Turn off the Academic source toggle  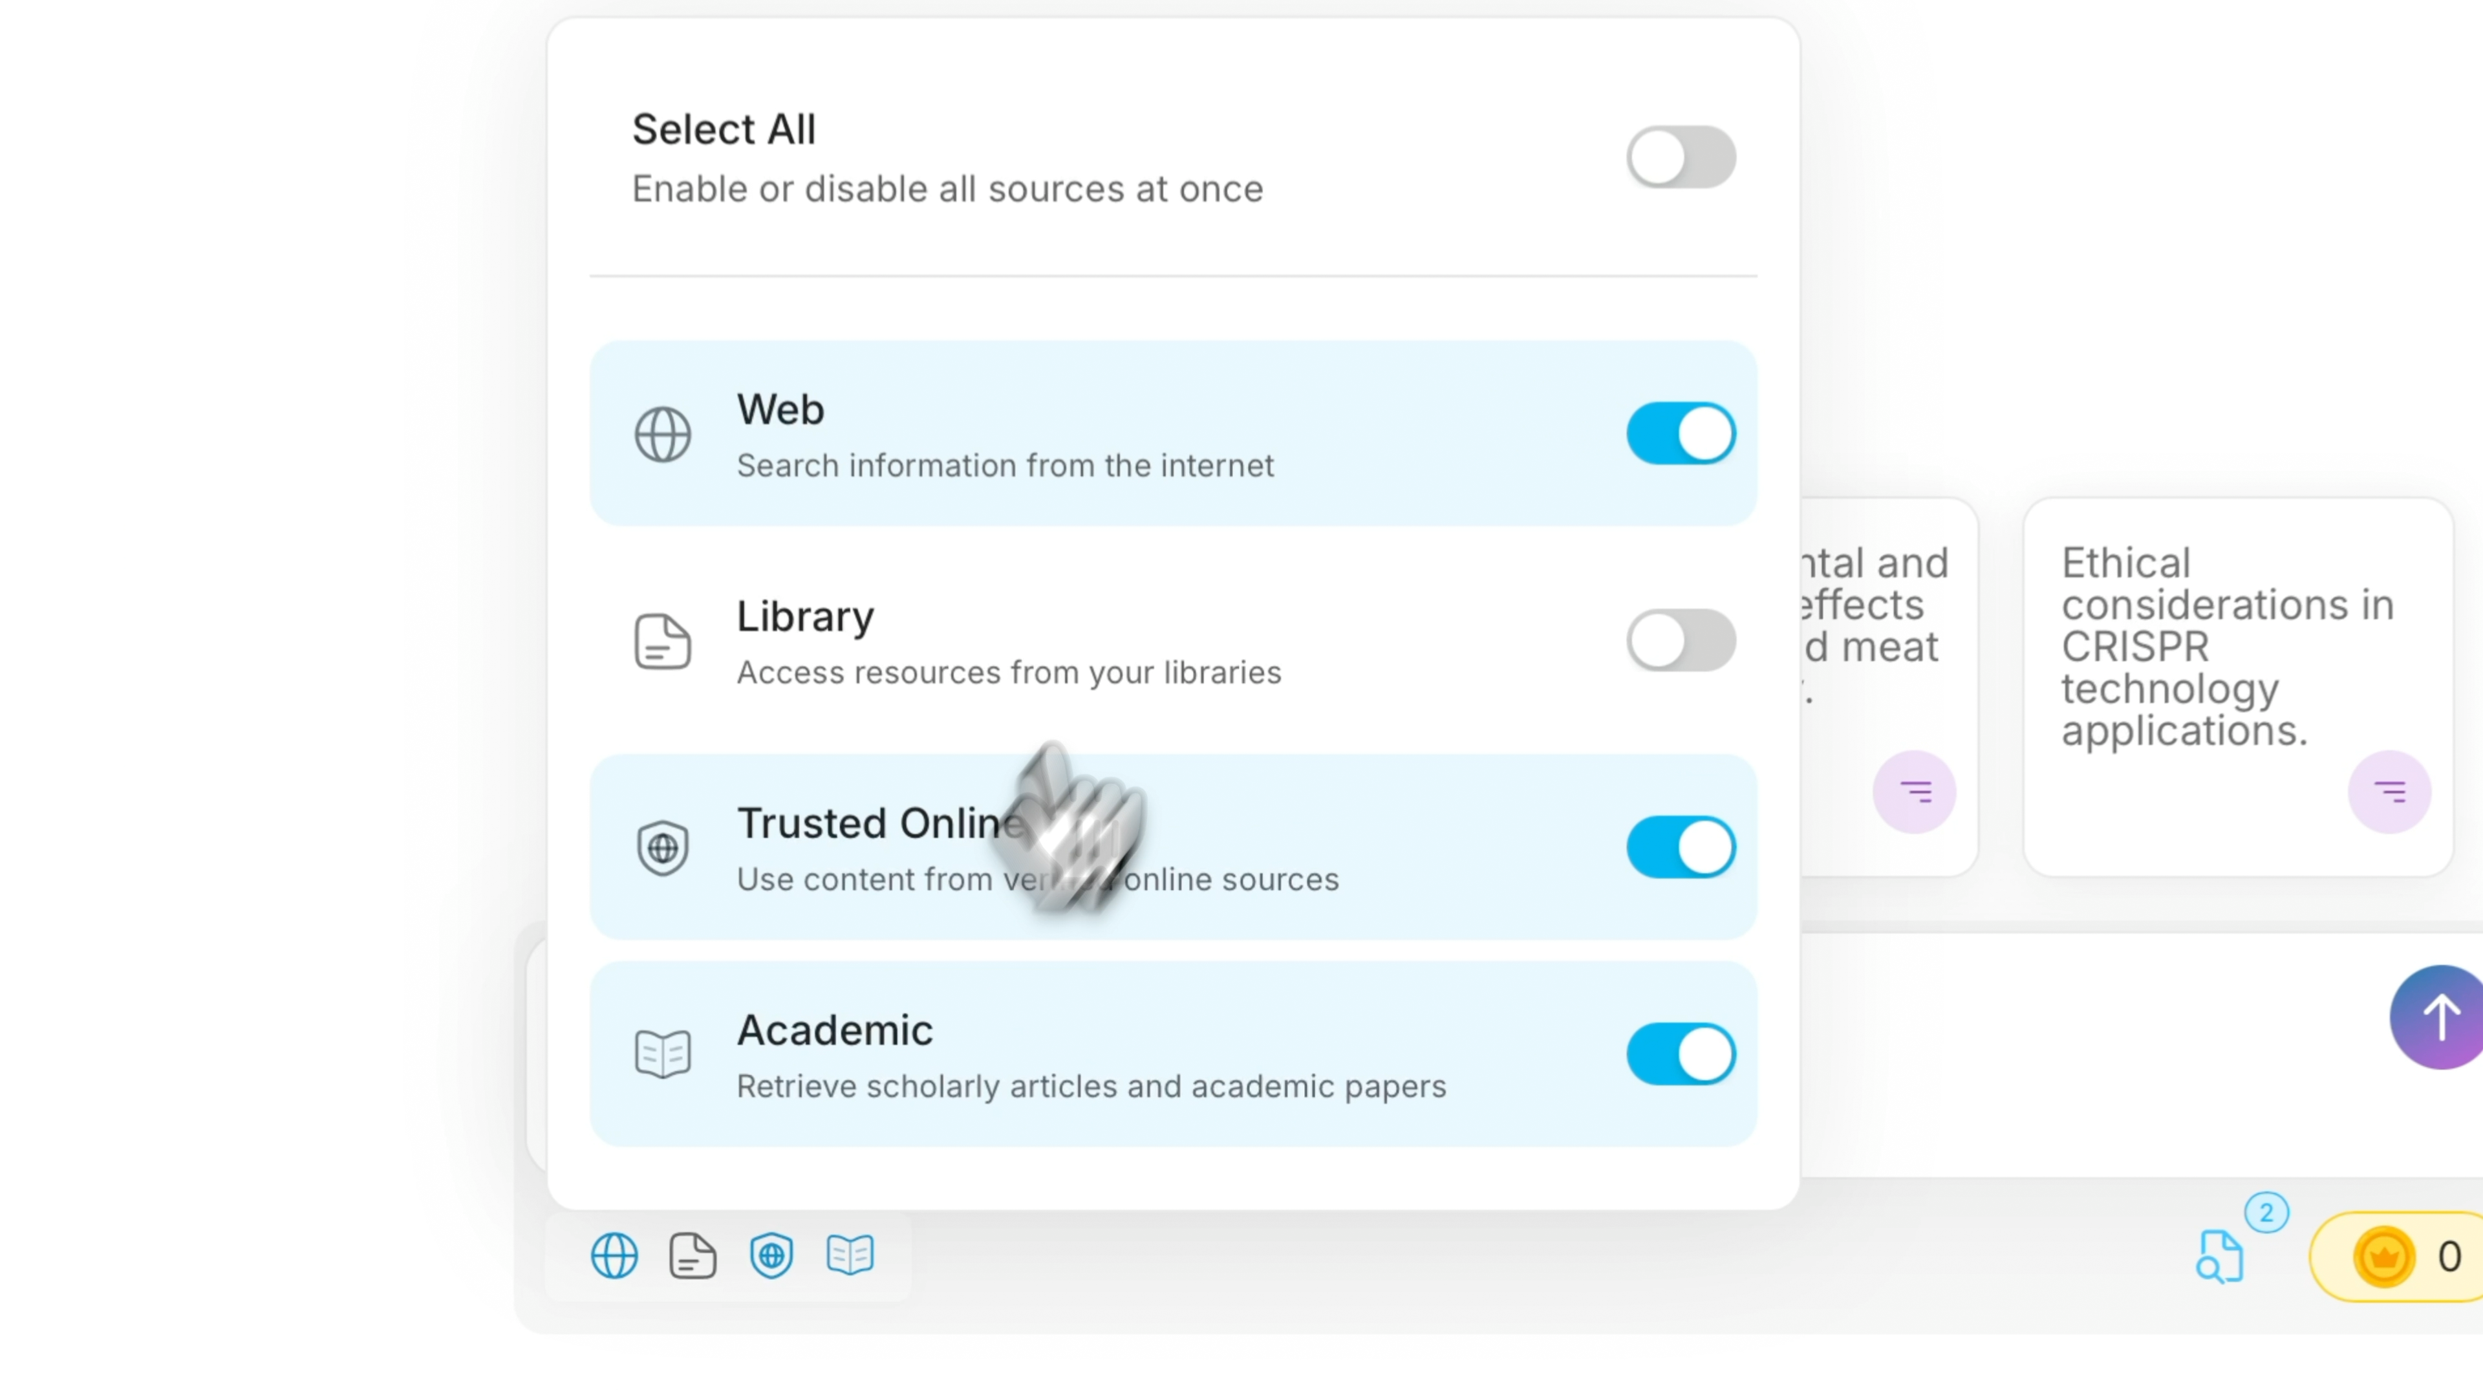(1681, 1054)
